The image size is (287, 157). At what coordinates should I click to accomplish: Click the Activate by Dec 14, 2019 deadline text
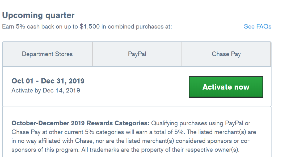point(46,90)
